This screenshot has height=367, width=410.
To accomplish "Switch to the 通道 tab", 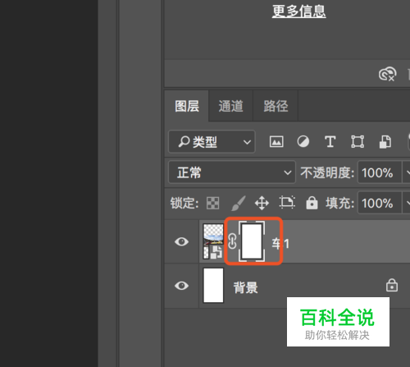I will [x=231, y=106].
